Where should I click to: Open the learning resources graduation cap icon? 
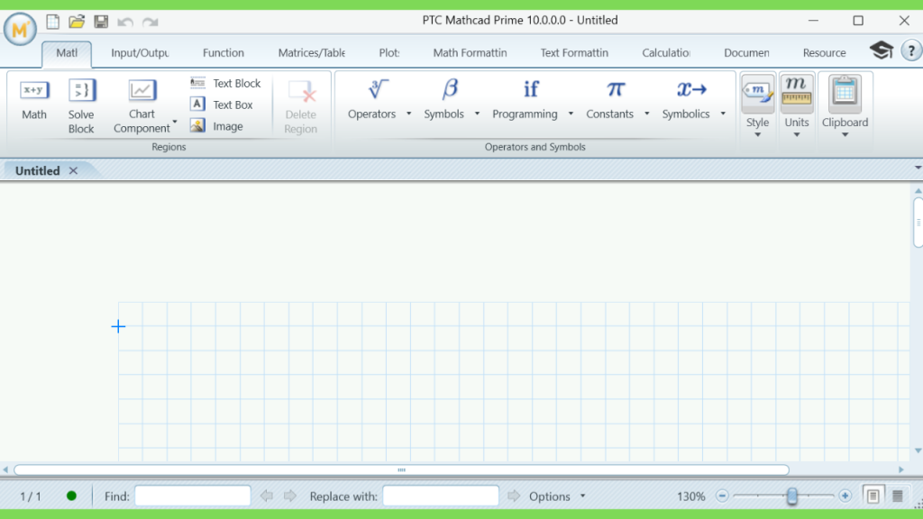pos(882,50)
